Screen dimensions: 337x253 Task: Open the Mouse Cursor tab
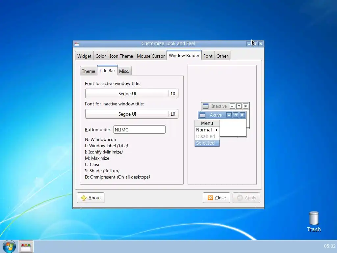[151, 56]
